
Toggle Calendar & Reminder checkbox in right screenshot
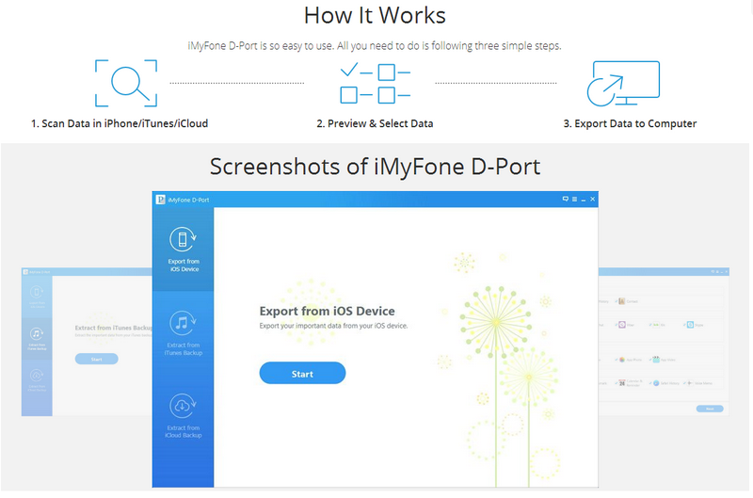[617, 383]
